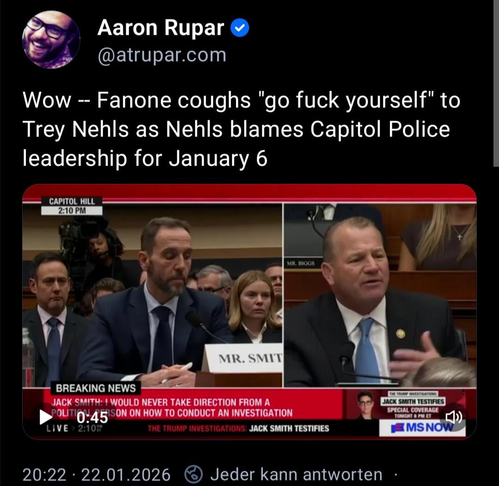Click the @atrupar.com handle
The height and width of the screenshot is (486, 499).
point(162,55)
